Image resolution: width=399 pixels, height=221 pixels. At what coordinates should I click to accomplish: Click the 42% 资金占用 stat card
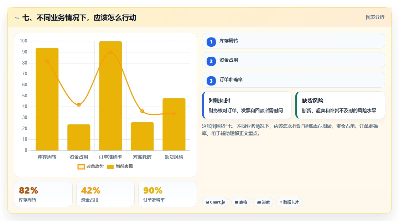[x=105, y=194]
